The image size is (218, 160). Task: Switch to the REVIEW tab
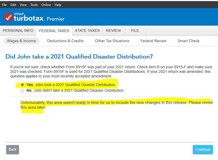[x=113, y=30]
